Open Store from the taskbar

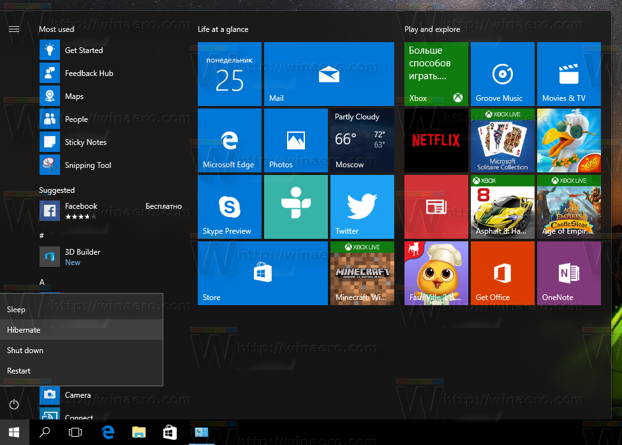tap(170, 432)
